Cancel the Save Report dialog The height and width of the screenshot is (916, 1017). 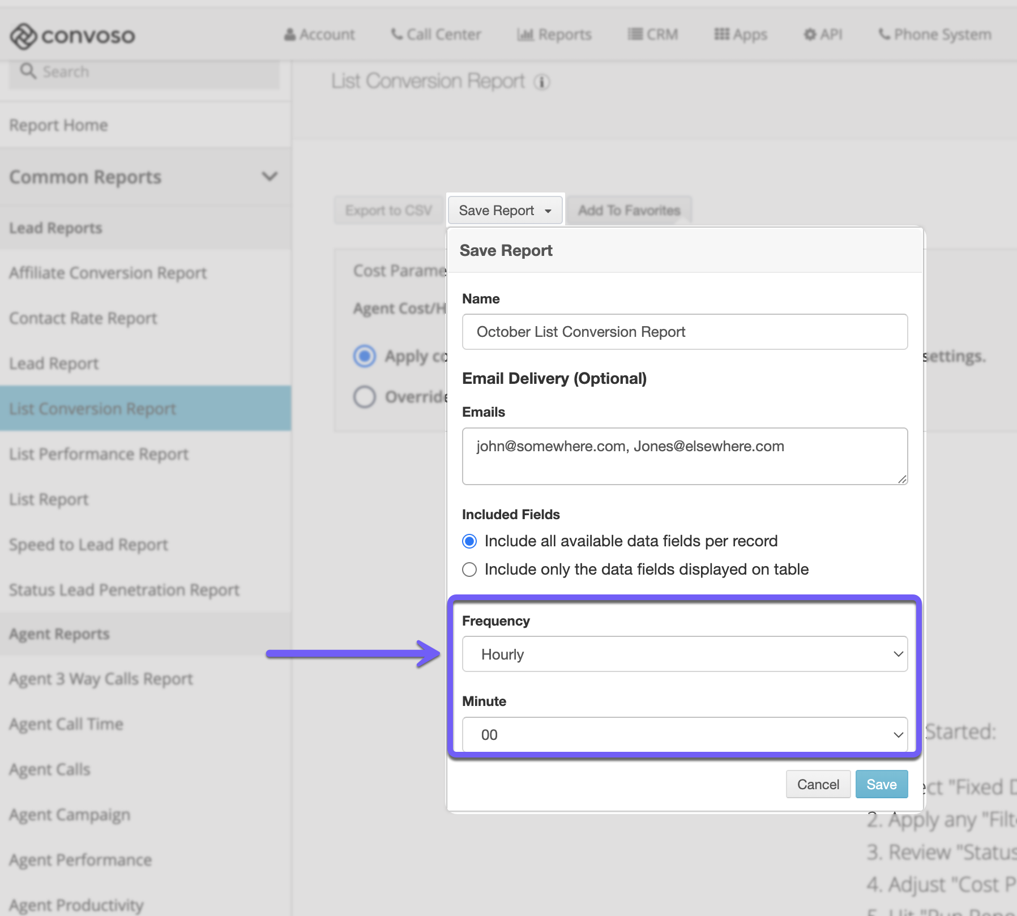818,785
